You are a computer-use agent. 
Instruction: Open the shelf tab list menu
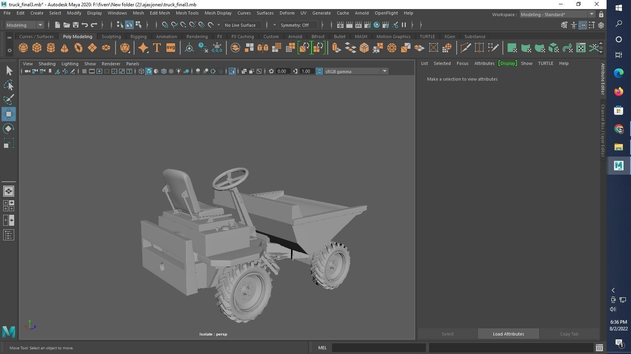[9, 38]
